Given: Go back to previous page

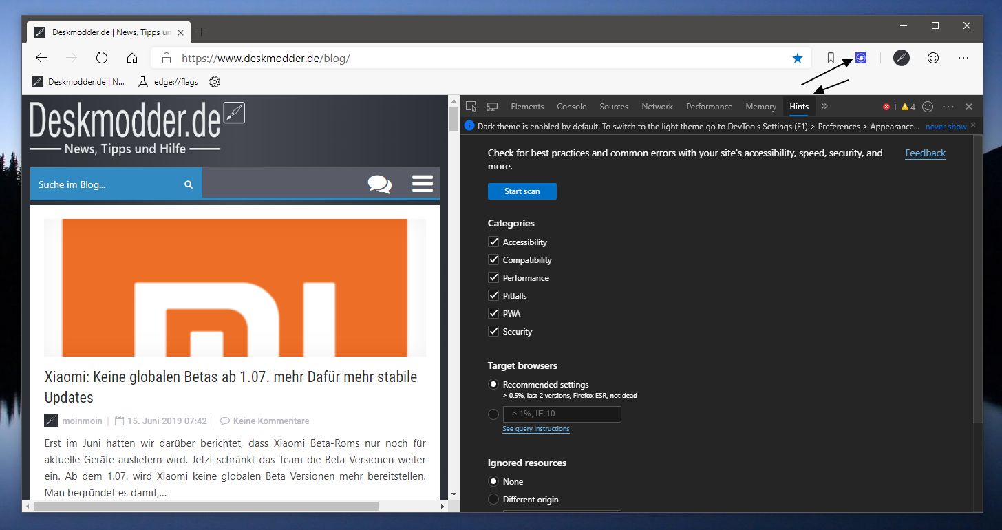Looking at the screenshot, I should 41,58.
